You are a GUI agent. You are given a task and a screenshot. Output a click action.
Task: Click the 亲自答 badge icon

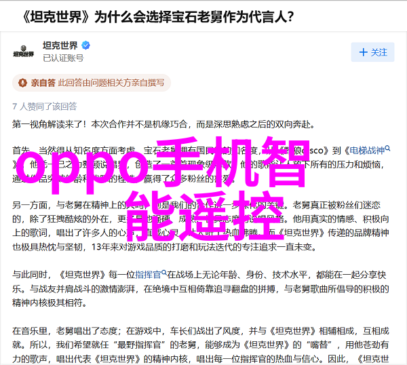click(23, 83)
